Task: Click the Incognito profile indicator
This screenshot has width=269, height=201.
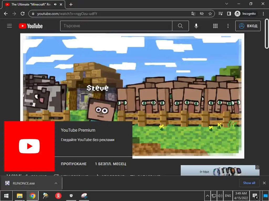Action: tap(245, 14)
